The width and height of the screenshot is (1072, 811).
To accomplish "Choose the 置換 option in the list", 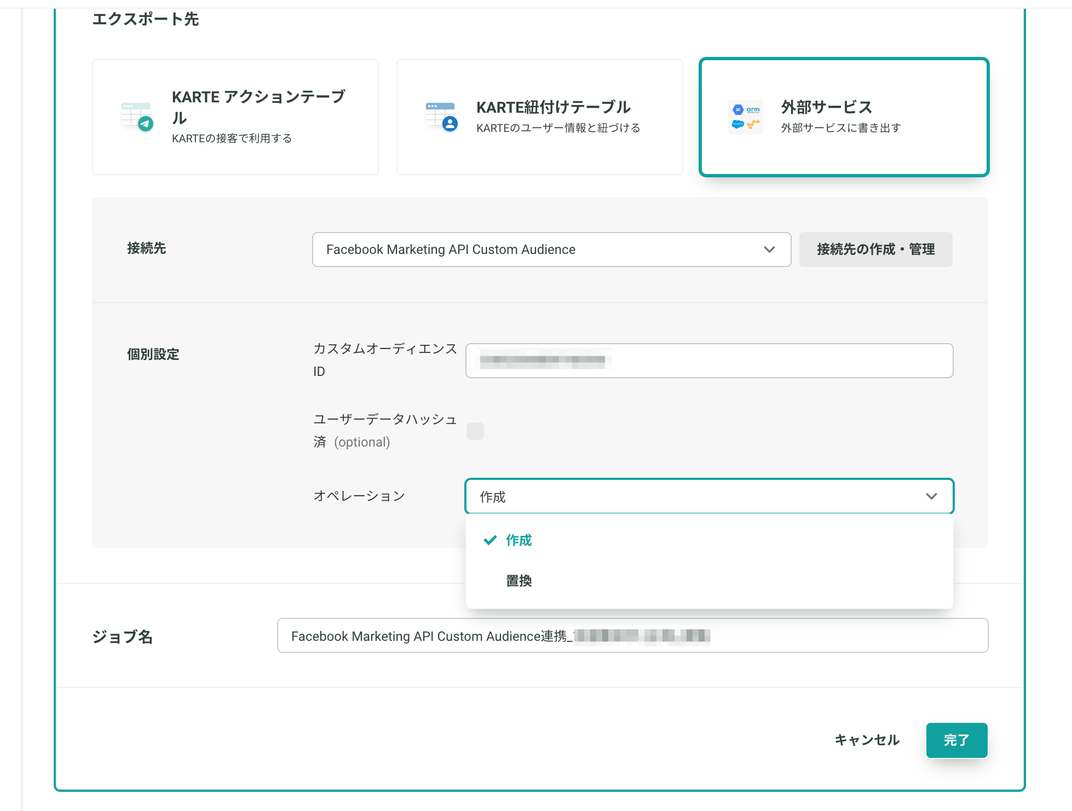I will pyautogui.click(x=709, y=581).
